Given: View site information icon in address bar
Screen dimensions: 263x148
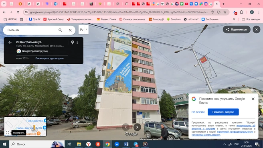Looking at the screenshot, I should pyautogui.click(x=26, y=12).
